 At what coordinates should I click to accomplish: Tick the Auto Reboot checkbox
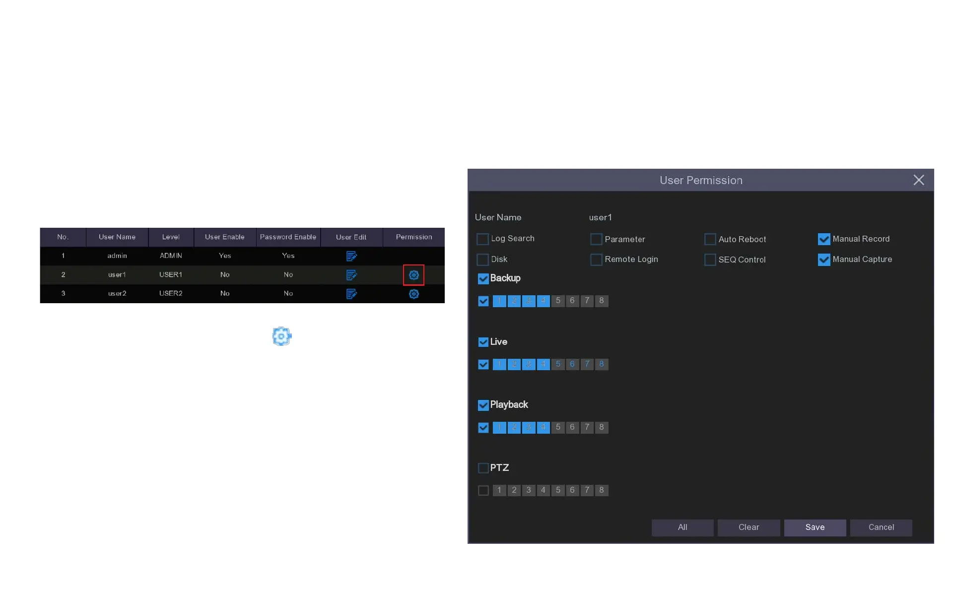tap(710, 239)
